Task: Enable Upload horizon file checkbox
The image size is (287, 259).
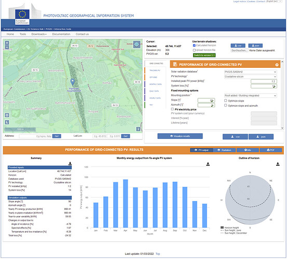Action: (x=194, y=50)
